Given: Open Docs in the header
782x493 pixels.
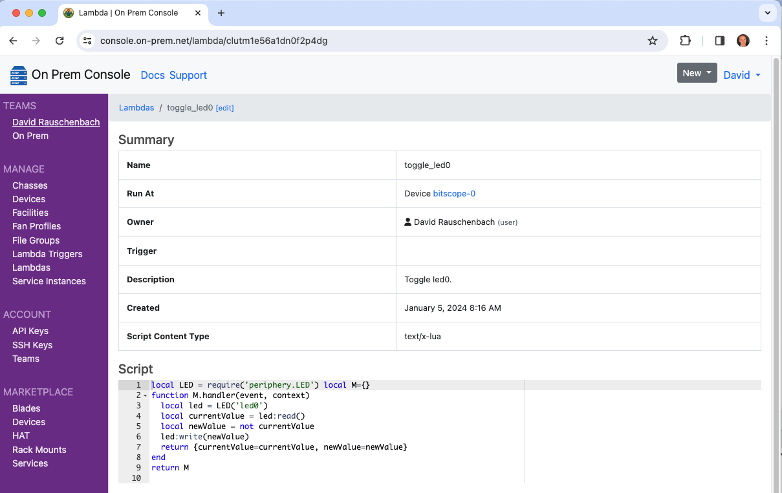Looking at the screenshot, I should pyautogui.click(x=153, y=75).
